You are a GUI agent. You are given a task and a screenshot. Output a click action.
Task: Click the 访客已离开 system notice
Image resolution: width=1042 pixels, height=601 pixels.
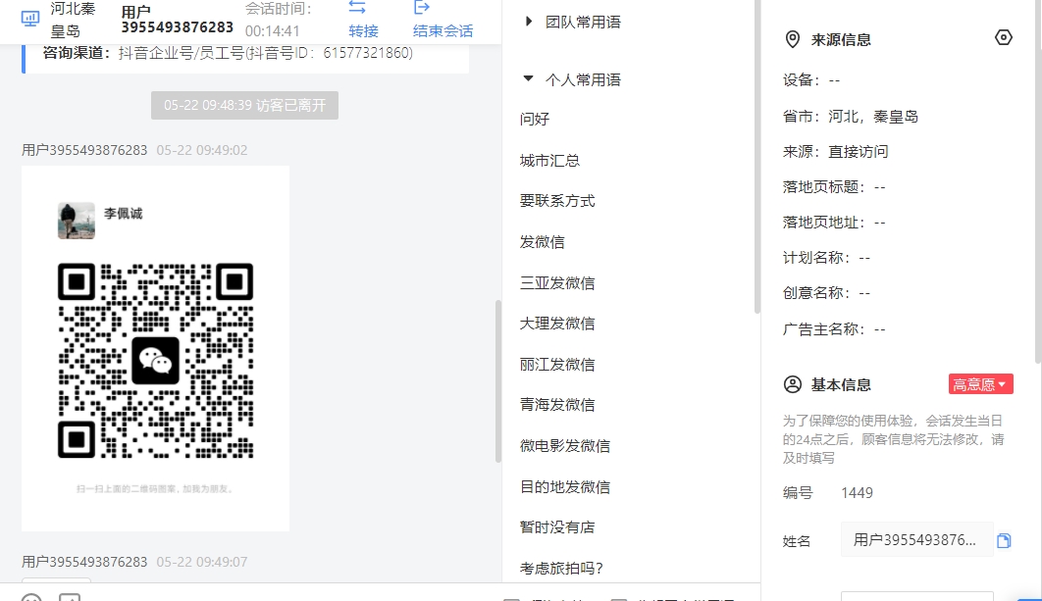tap(244, 106)
